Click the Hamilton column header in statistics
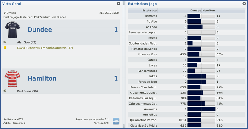248x129 pixels. [209, 10]
